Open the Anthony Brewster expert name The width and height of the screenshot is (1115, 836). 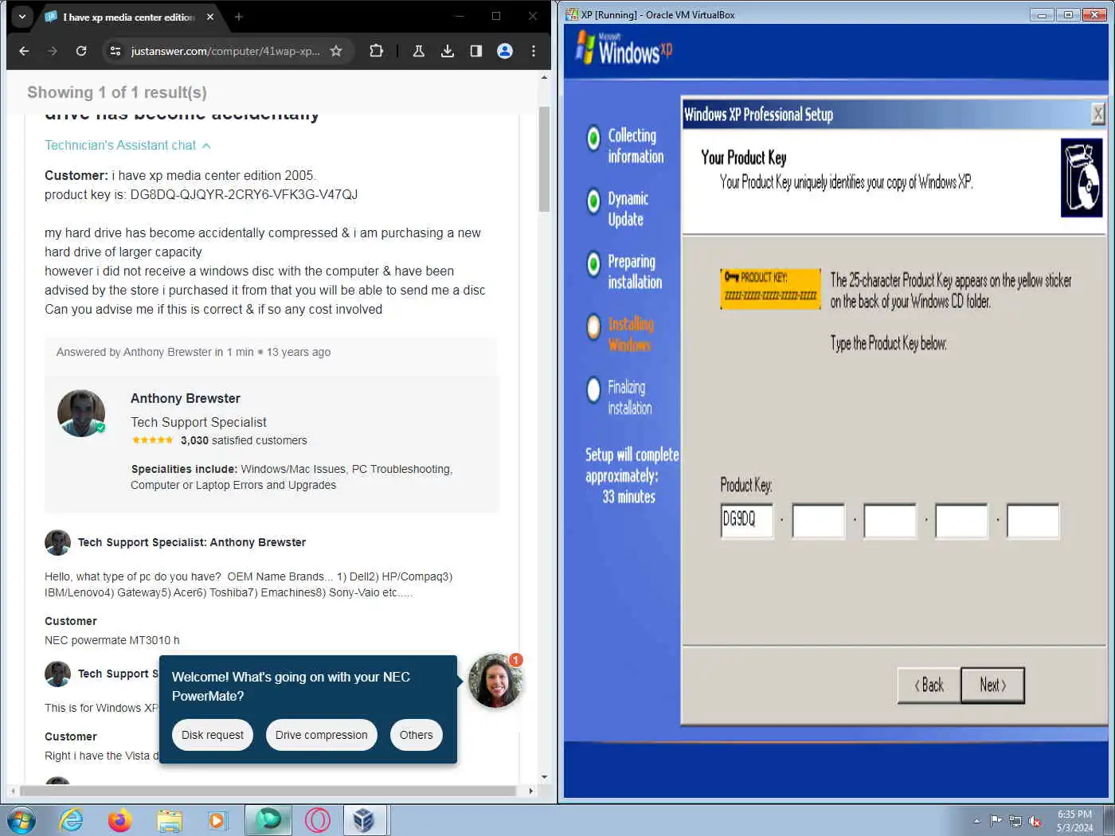tap(185, 398)
